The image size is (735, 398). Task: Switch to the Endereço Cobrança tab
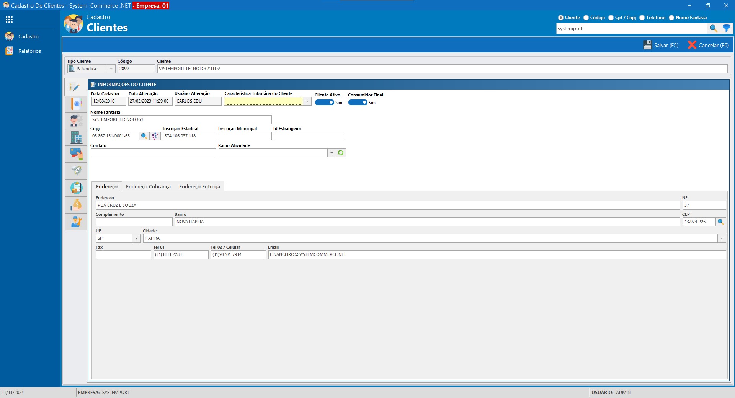(148, 186)
